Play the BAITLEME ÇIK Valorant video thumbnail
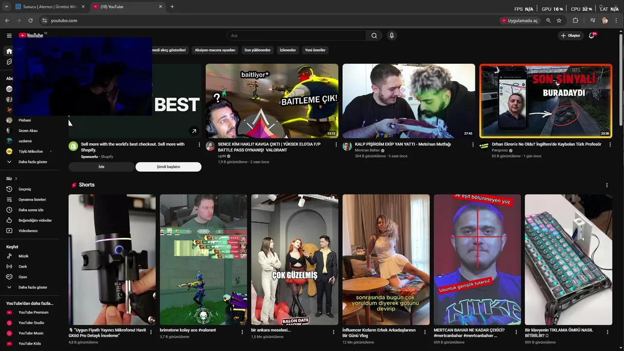Screen dimensions: 624x351 [x=272, y=101]
